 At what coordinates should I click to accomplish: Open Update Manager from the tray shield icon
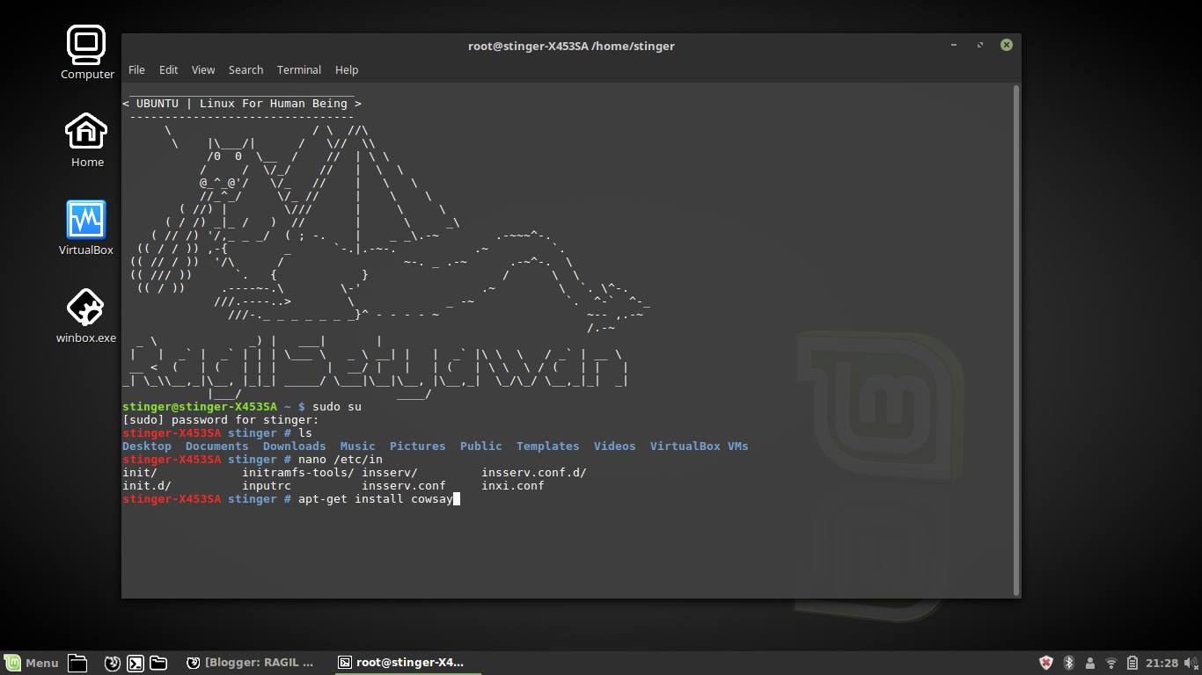click(x=1046, y=662)
